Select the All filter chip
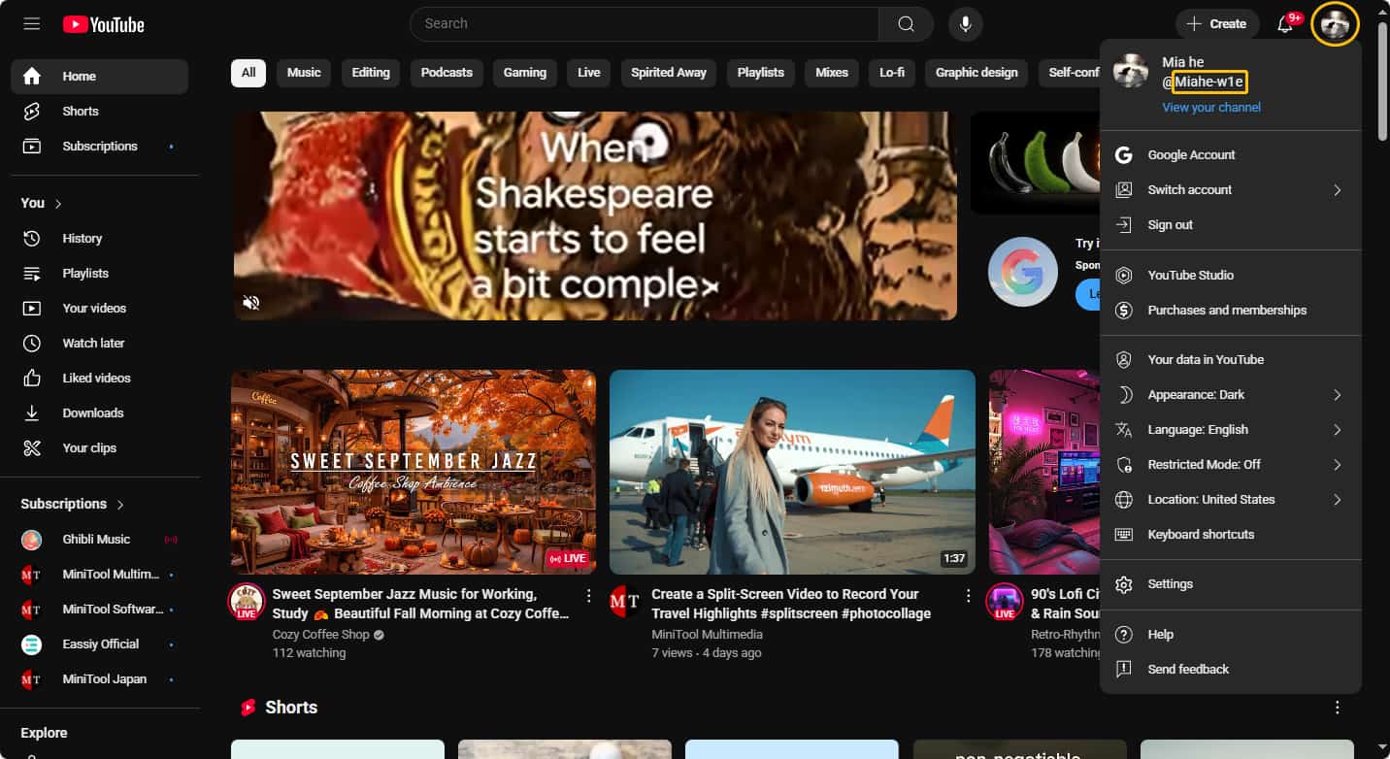 (x=248, y=73)
